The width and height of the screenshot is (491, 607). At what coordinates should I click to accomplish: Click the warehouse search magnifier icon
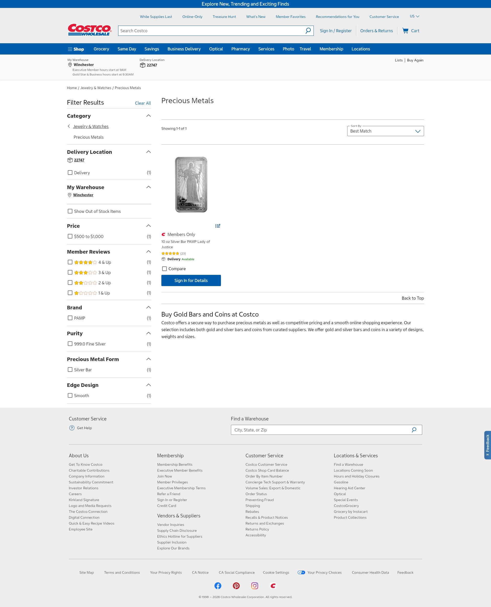click(414, 430)
